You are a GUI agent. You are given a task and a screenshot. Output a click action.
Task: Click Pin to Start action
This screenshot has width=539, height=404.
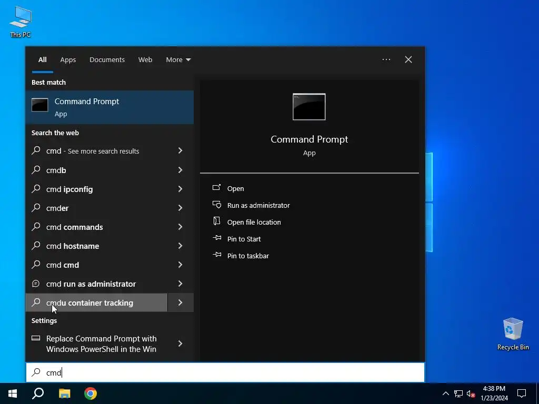pos(244,239)
